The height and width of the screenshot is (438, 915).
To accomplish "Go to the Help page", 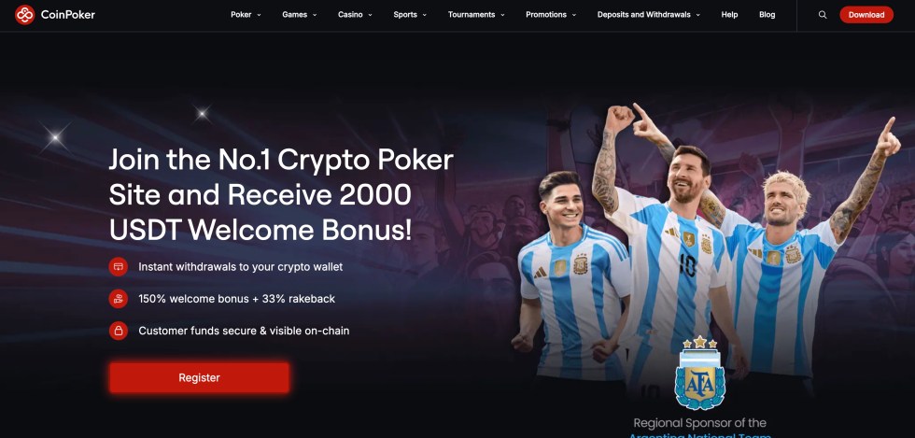I will pyautogui.click(x=729, y=15).
